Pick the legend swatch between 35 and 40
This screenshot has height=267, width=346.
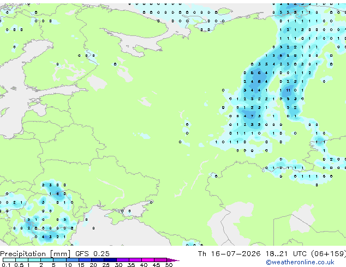click(x=135, y=260)
